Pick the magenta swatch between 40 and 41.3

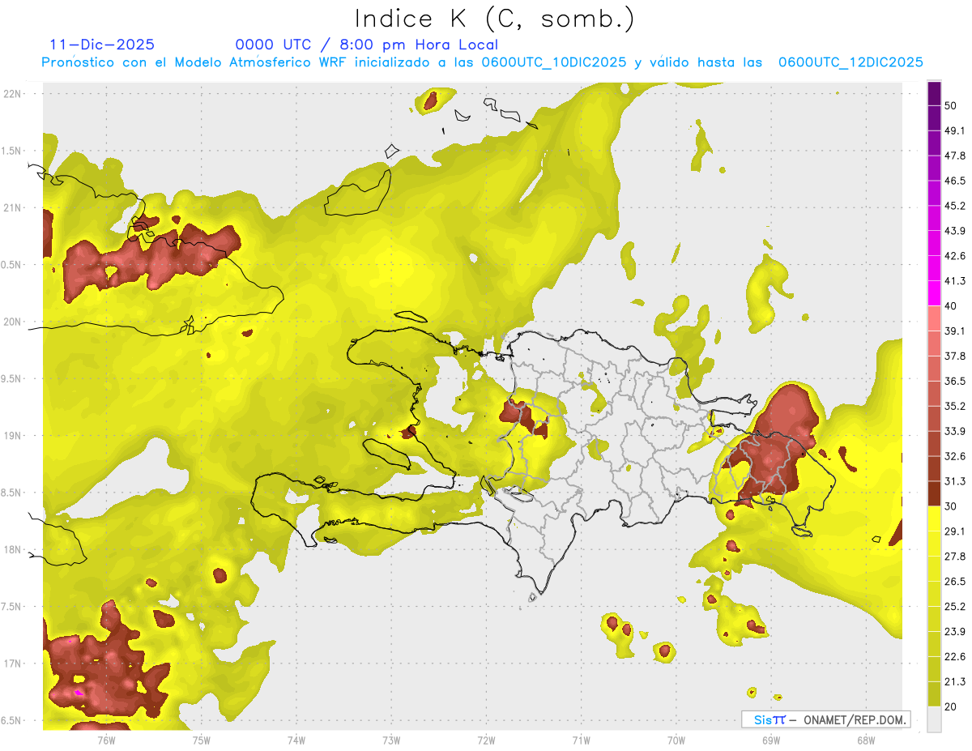[934, 294]
